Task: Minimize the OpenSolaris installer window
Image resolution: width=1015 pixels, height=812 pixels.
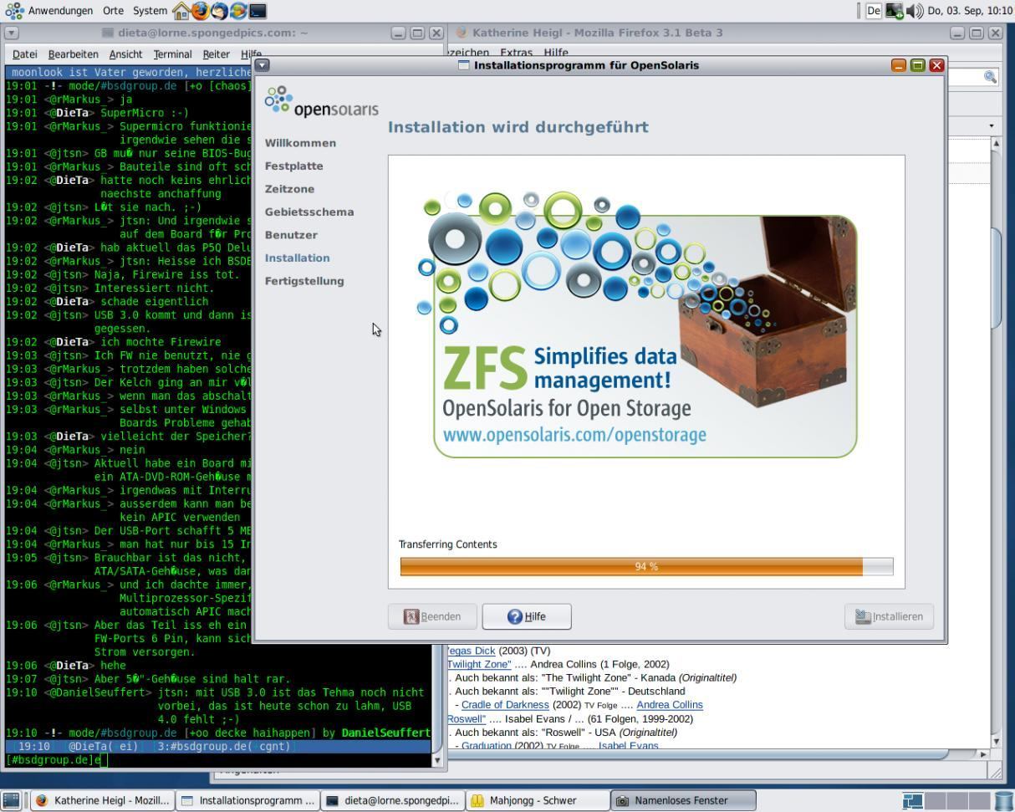Action: click(899, 65)
